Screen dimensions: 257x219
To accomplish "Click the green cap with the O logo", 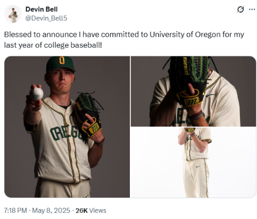I will tap(60, 64).
